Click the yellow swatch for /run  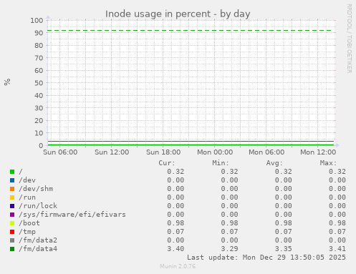[12, 197]
